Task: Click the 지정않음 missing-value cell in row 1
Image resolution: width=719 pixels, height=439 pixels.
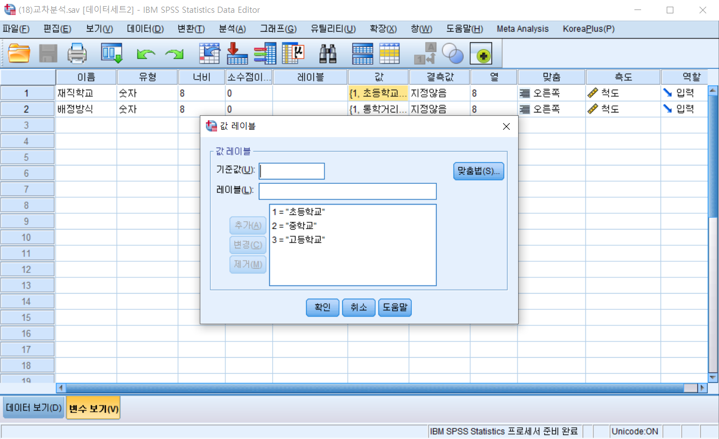Action: (x=440, y=93)
